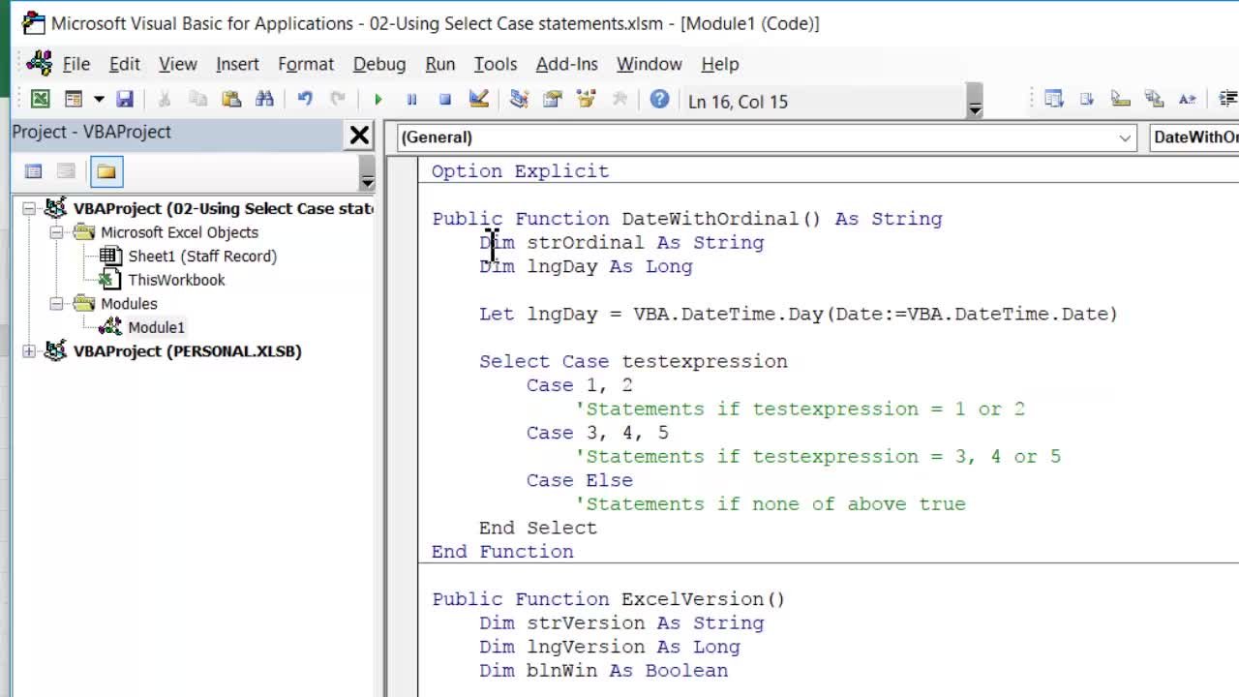Viewport: 1239px width, 697px height.
Task: Click the Paste clipboard icon
Action: click(x=230, y=99)
